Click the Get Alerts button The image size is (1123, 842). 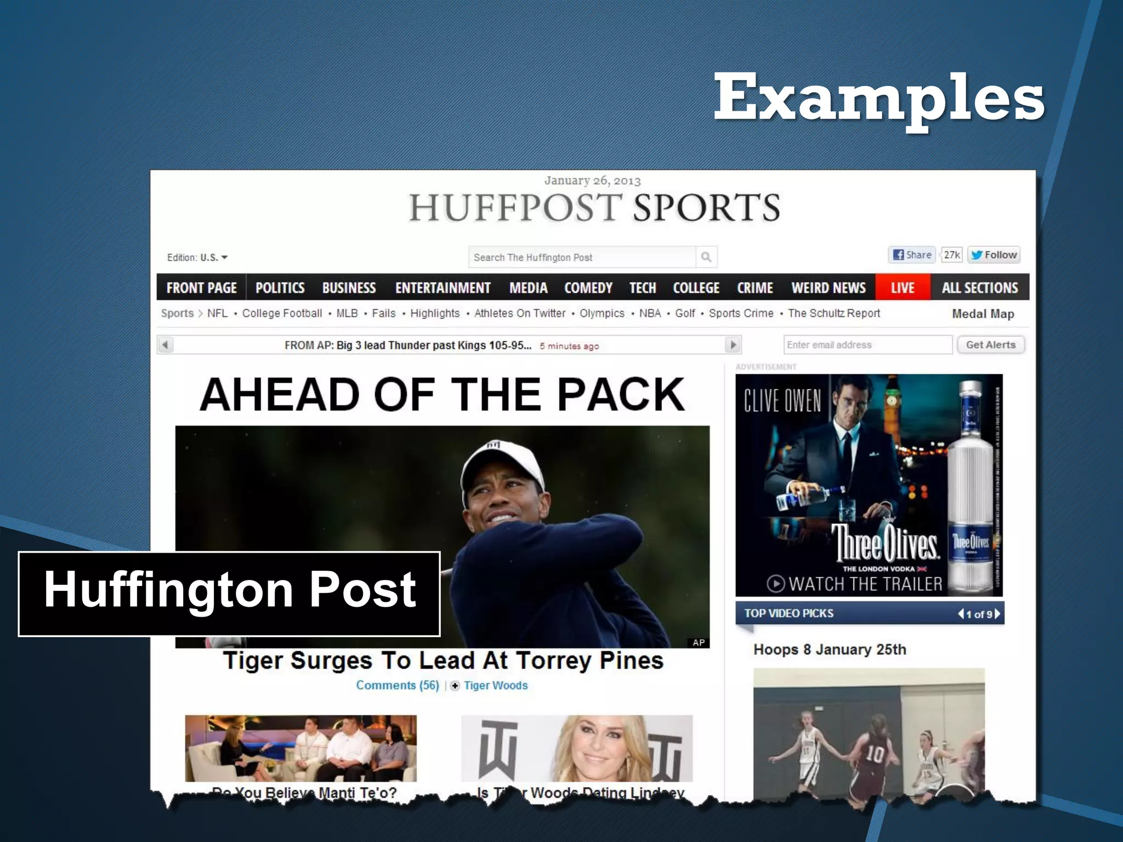[x=990, y=345]
